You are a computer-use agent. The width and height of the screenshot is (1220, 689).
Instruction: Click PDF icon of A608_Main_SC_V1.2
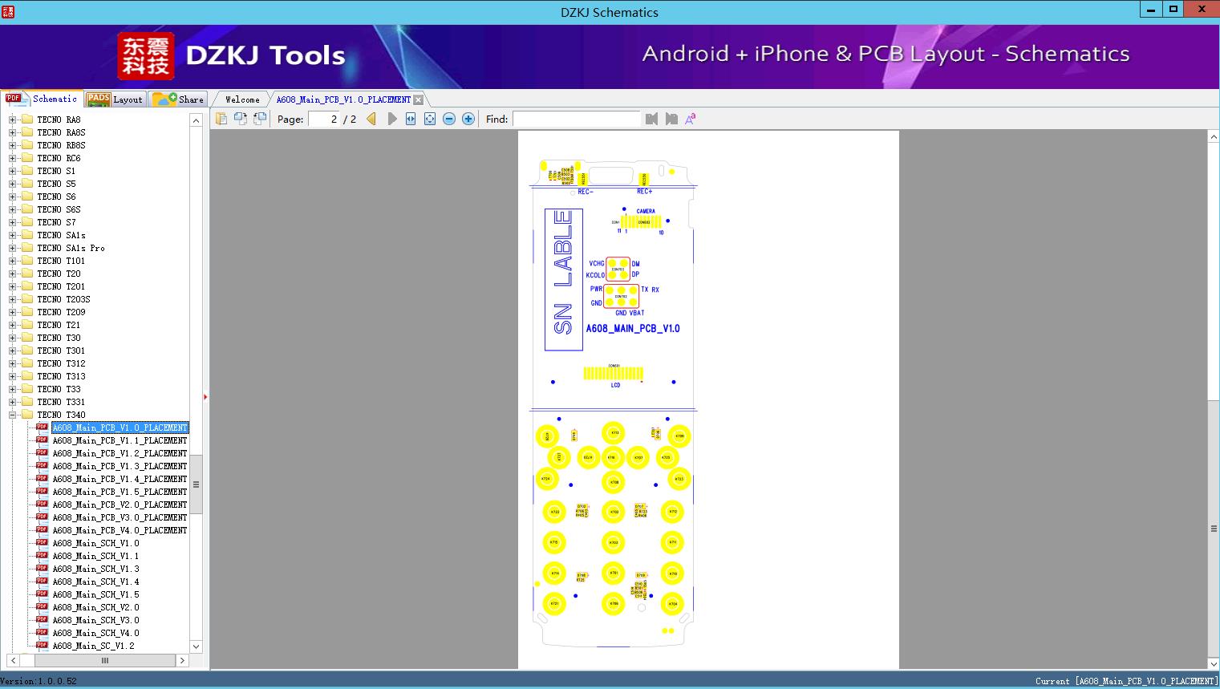[43, 646]
